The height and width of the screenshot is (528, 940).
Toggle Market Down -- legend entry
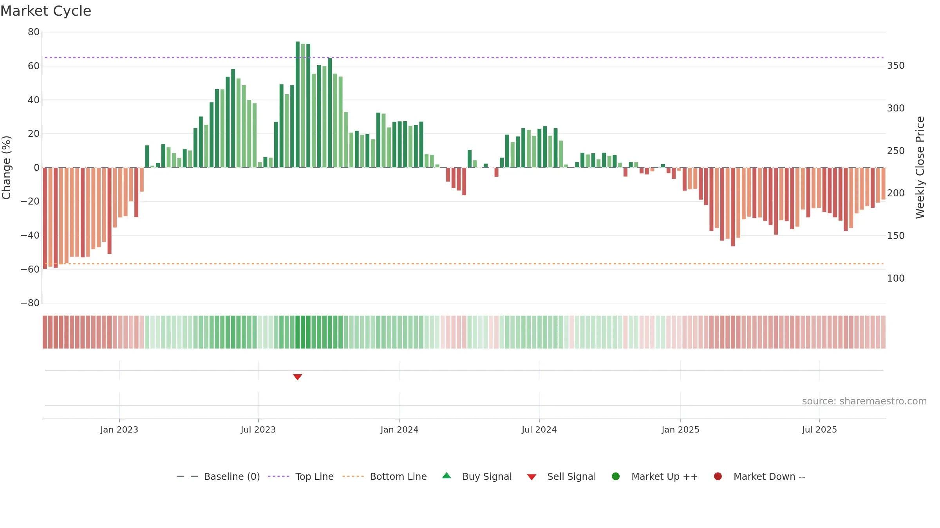point(759,476)
